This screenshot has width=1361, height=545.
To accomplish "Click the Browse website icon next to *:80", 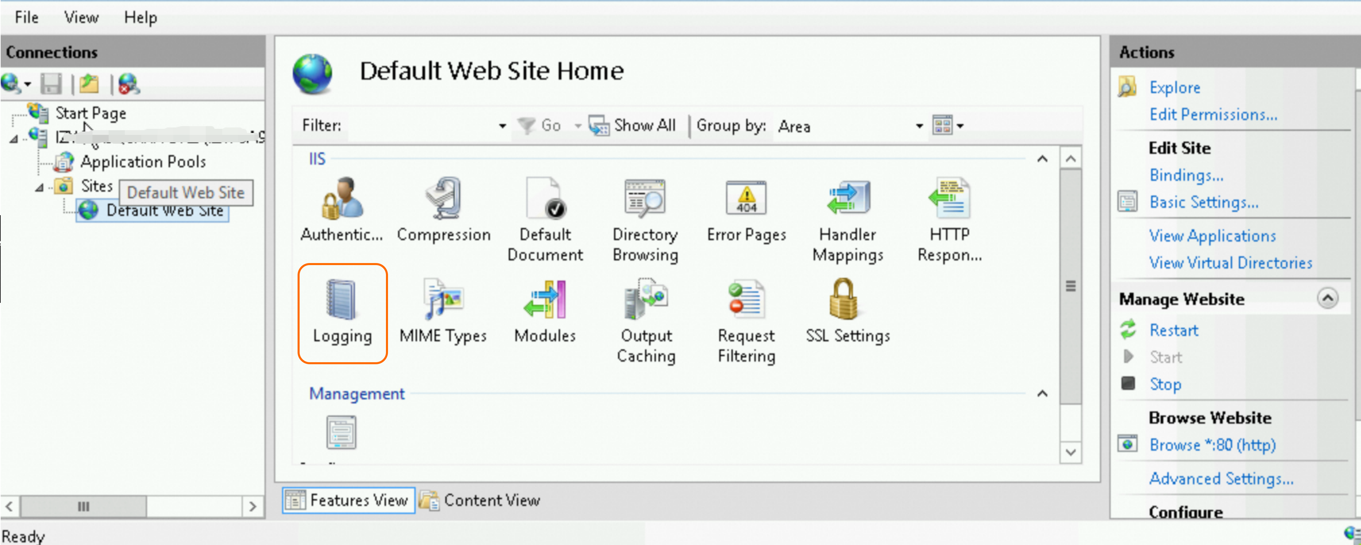I will point(1128,444).
